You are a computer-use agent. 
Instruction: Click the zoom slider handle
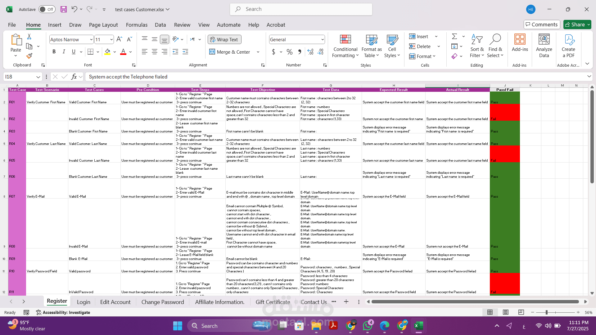546,312
